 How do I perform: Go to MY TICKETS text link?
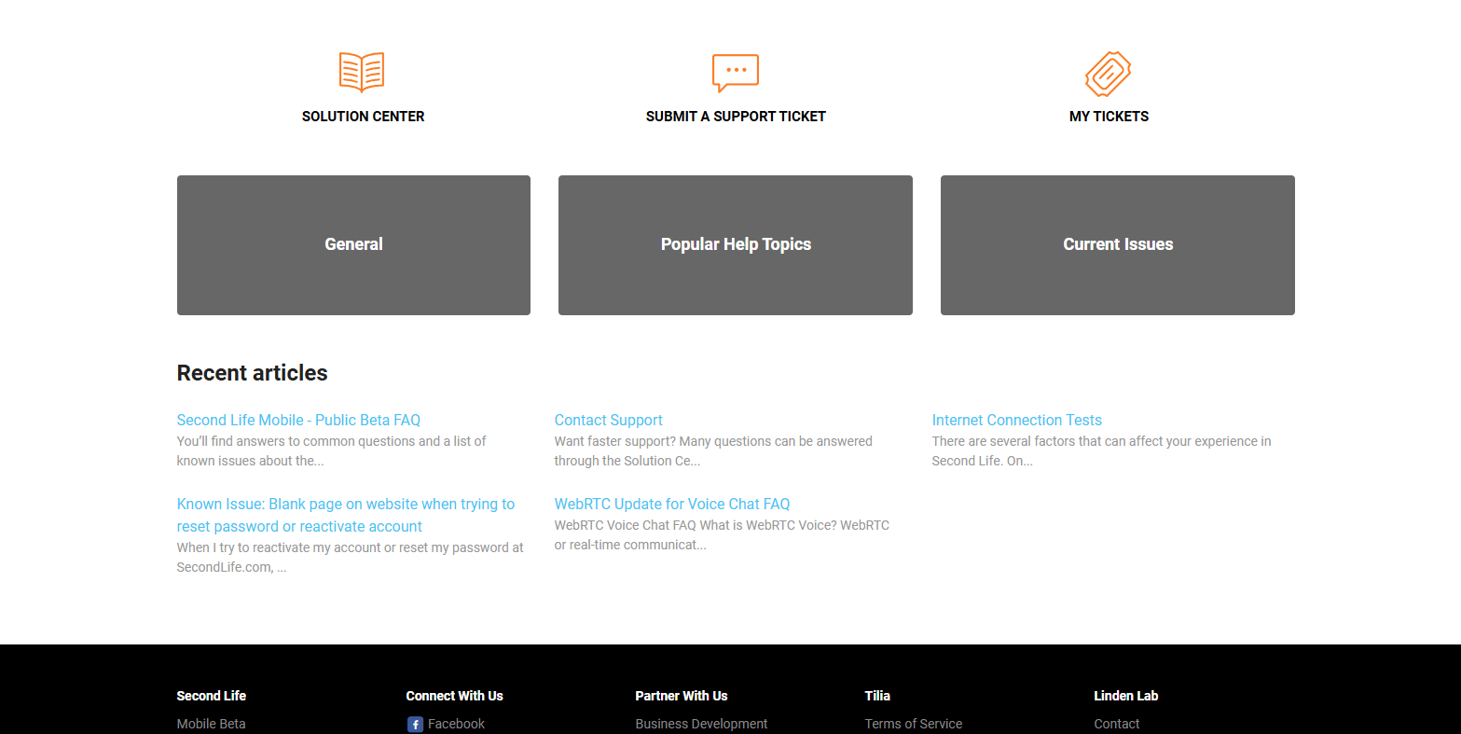pyautogui.click(x=1109, y=117)
